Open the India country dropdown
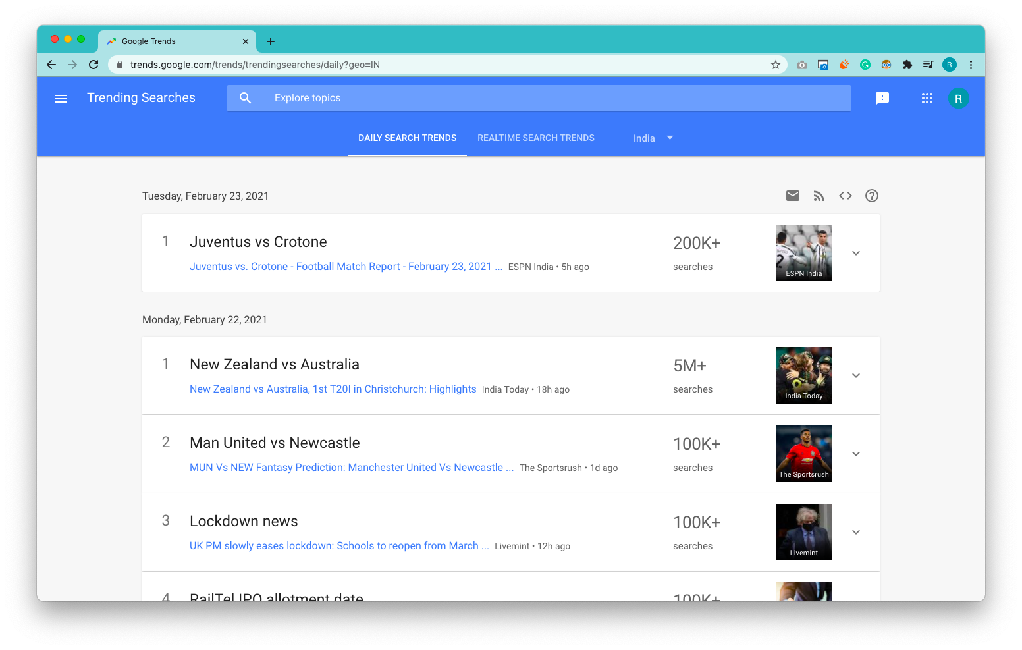The height and width of the screenshot is (650, 1022). point(653,138)
